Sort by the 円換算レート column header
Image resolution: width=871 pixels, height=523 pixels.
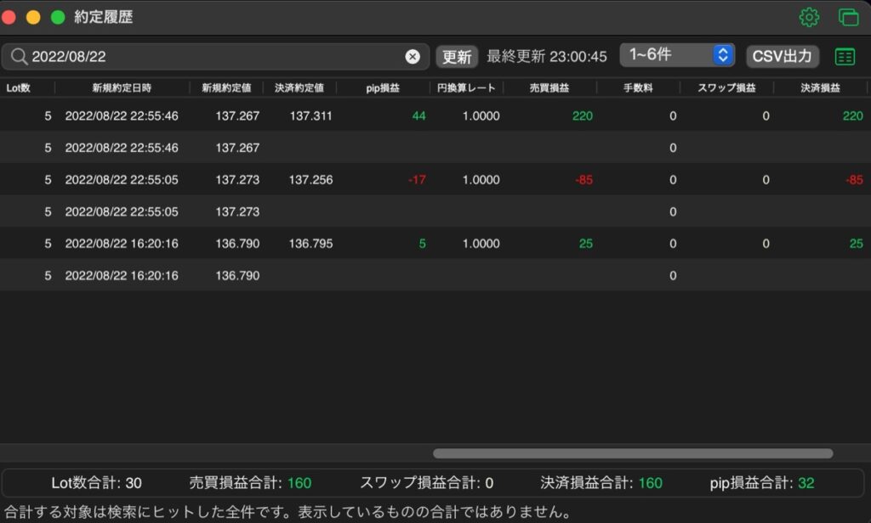[466, 87]
